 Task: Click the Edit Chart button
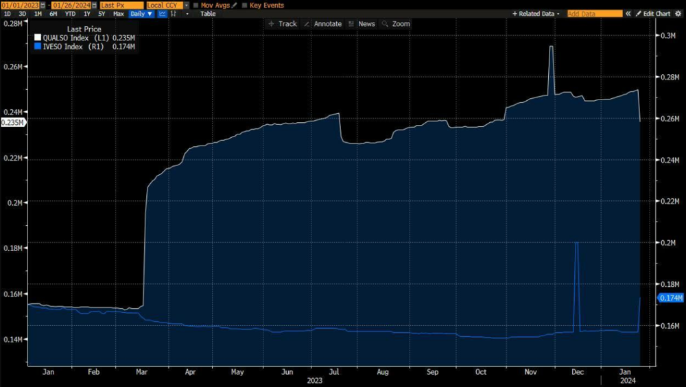(x=652, y=14)
